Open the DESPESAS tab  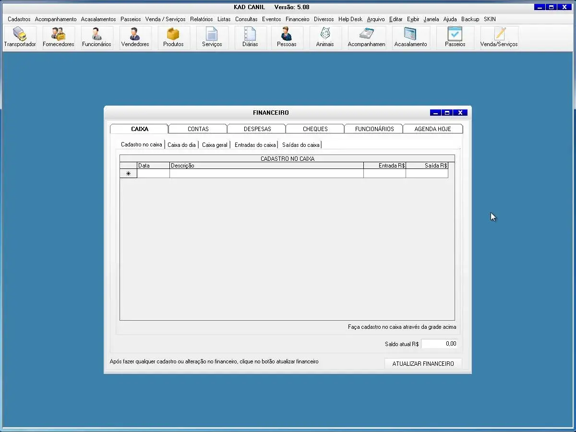click(257, 129)
